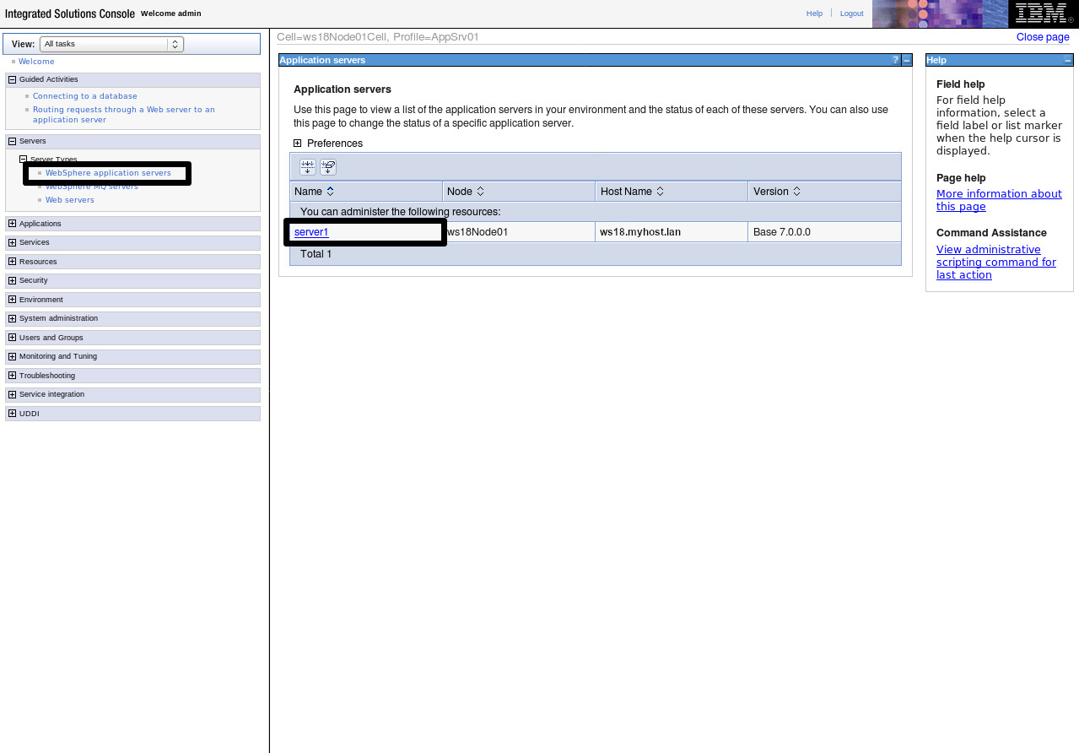The height and width of the screenshot is (753, 1079).
Task: Expand the Users and Groups section
Action: pos(12,338)
